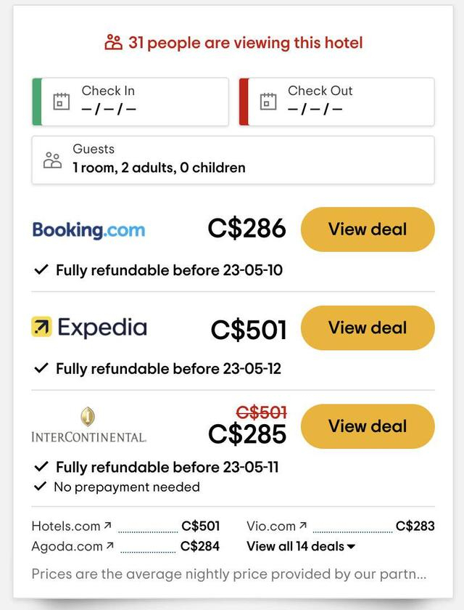Click the Check In calendar icon
Screen dimensions: 464x610
click(62, 101)
